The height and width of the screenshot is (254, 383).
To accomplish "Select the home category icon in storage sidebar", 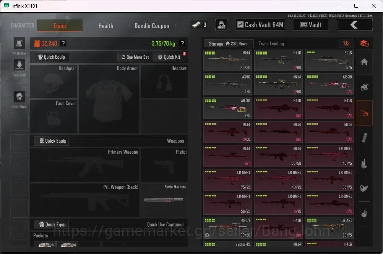I will click(x=364, y=62).
